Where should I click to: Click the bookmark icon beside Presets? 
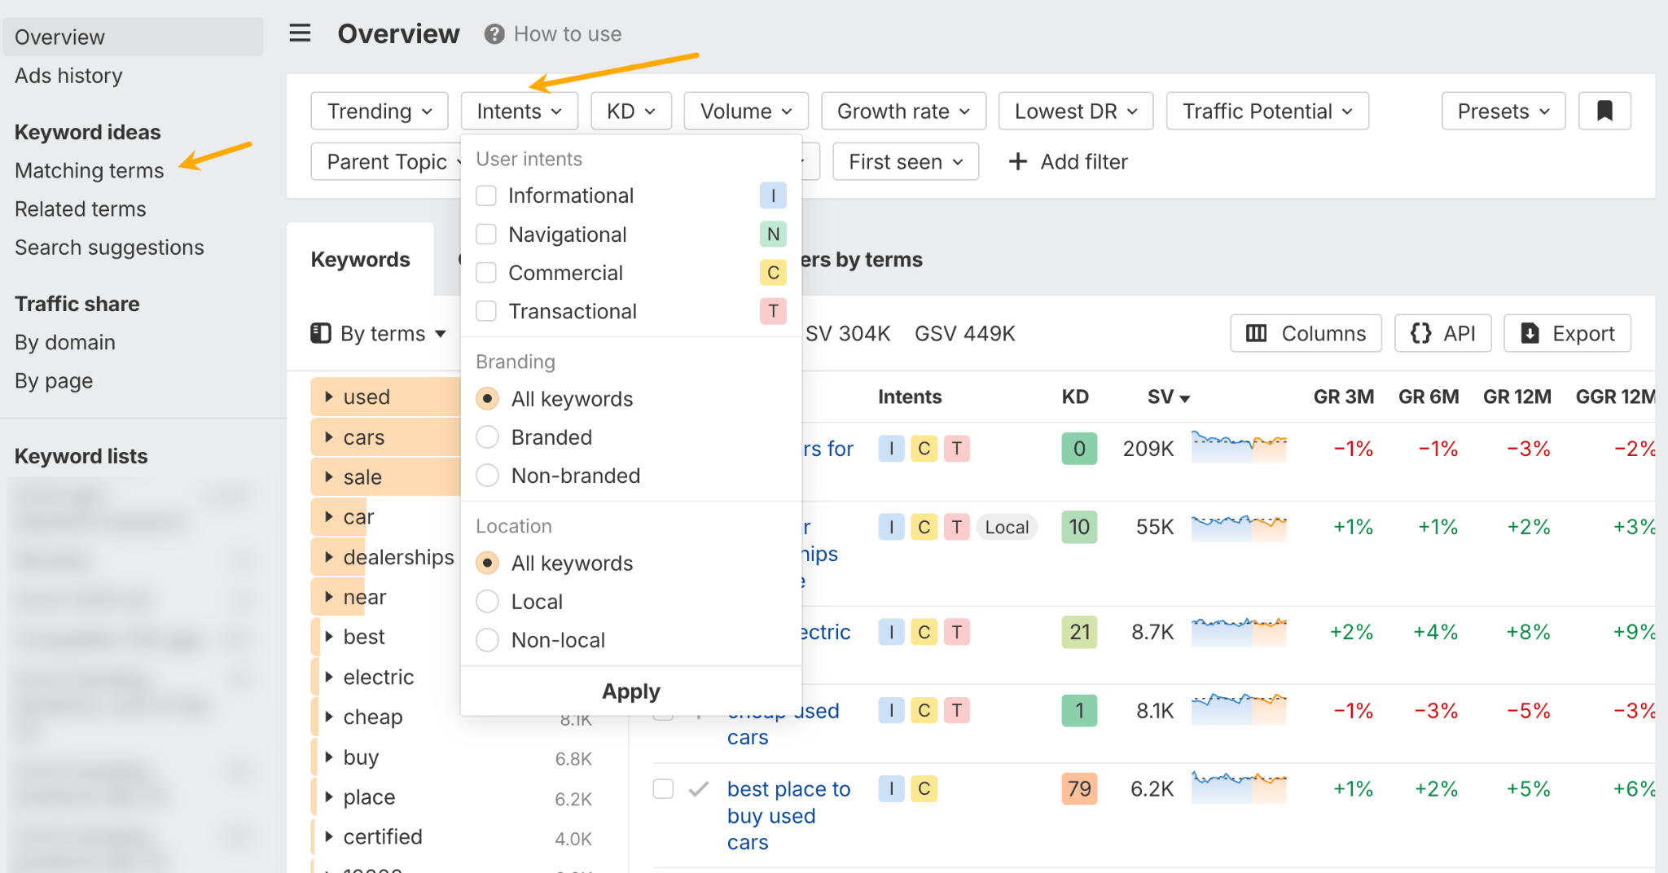pos(1604,111)
